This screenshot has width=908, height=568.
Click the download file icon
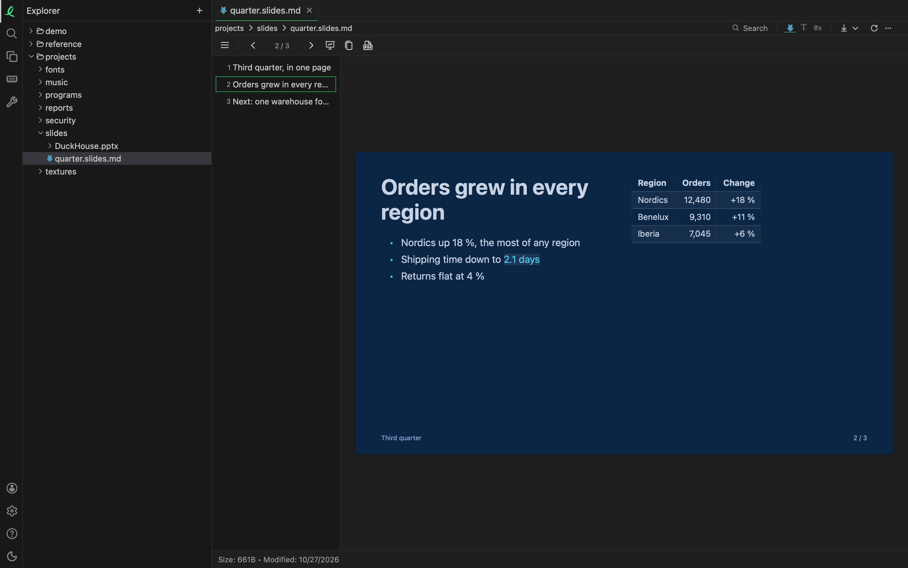point(844,28)
